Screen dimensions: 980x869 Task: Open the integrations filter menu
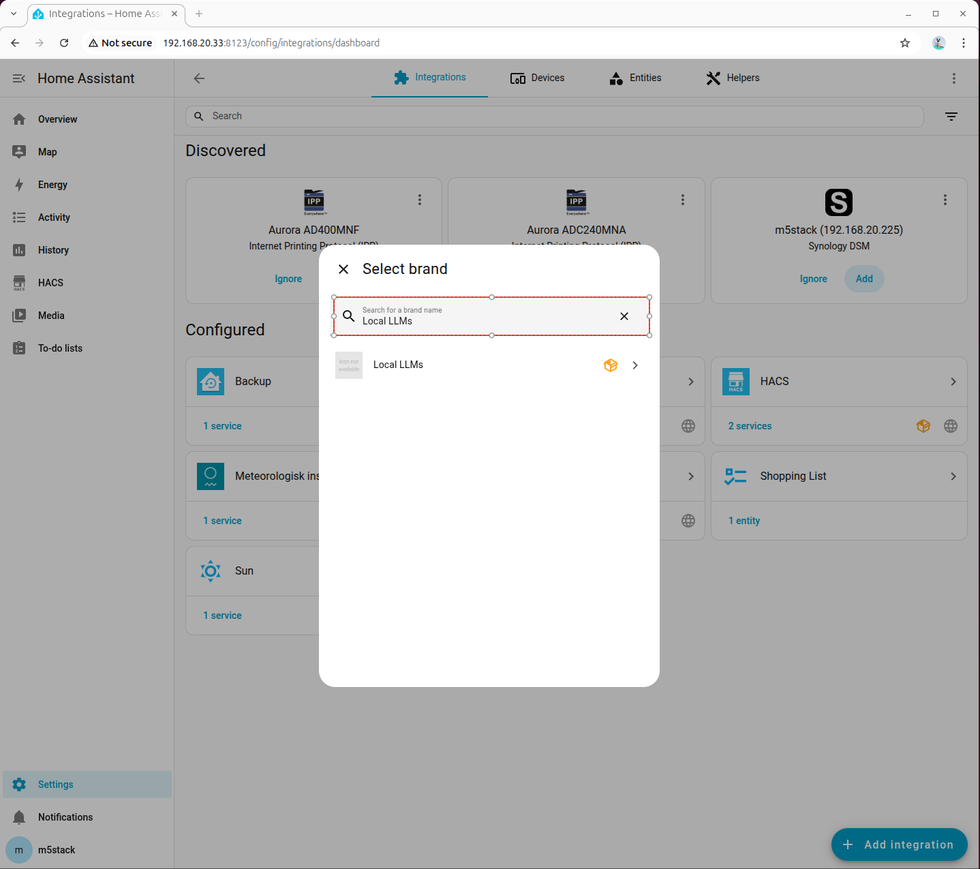pos(951,117)
